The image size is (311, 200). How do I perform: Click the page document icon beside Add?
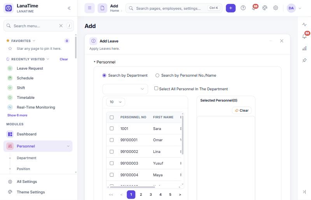click(x=102, y=8)
